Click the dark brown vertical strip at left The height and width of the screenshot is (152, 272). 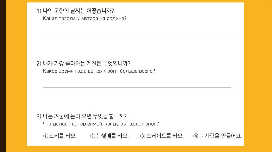point(3,76)
